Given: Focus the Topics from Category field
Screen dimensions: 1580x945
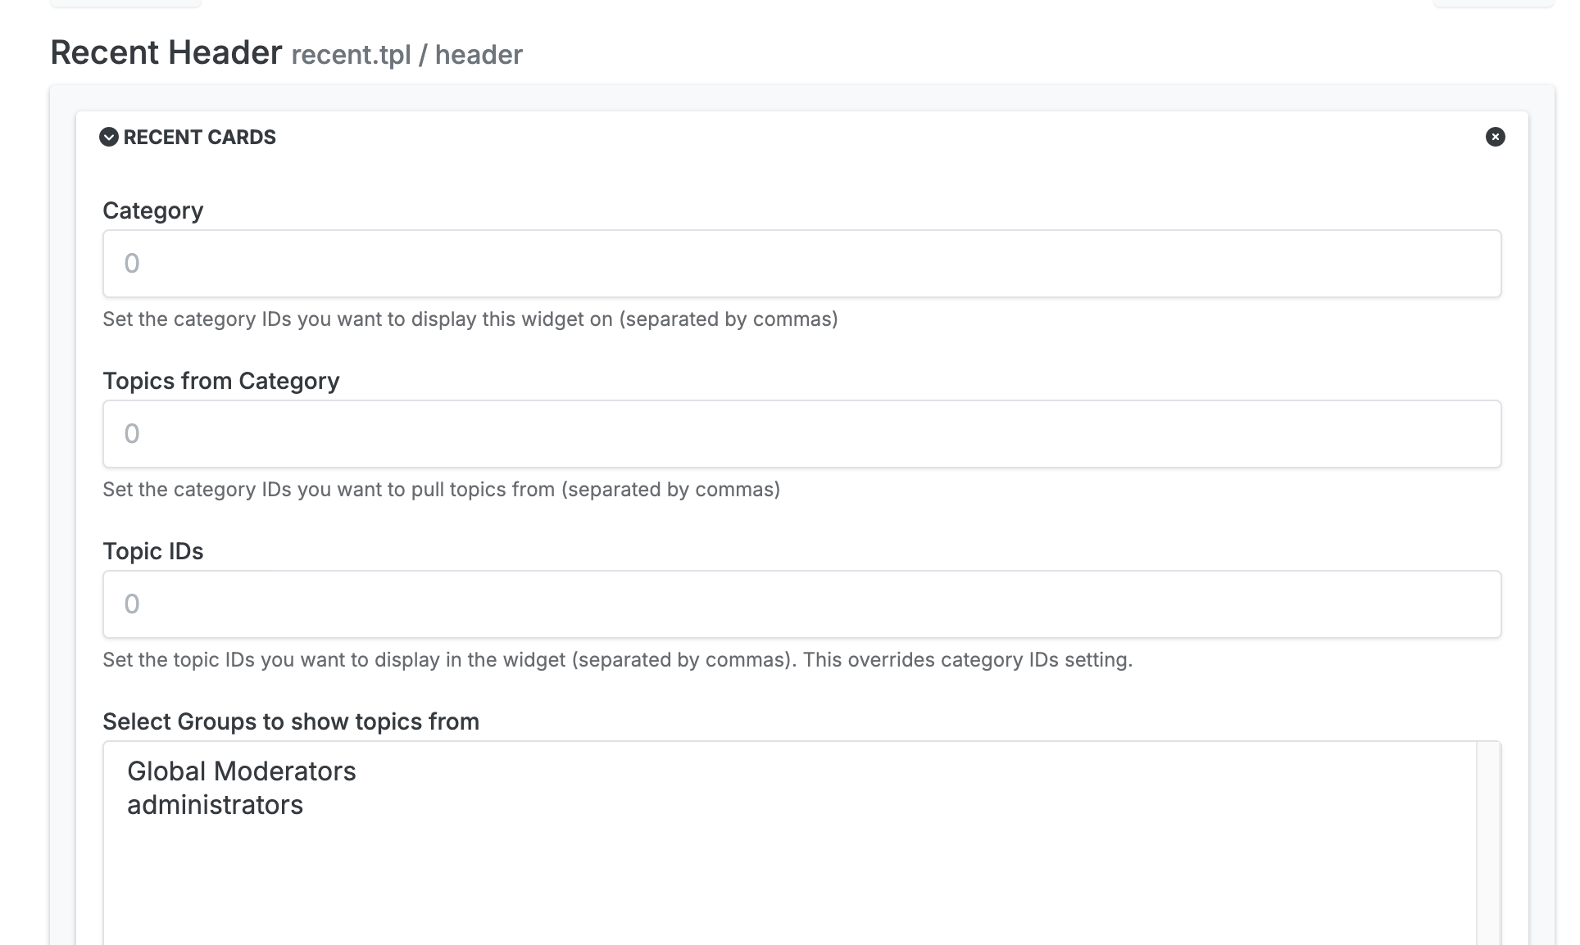Looking at the screenshot, I should (x=801, y=434).
